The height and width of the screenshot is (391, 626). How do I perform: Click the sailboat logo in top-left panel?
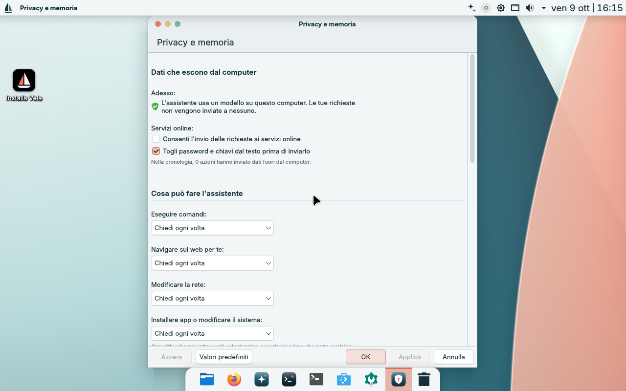8,8
